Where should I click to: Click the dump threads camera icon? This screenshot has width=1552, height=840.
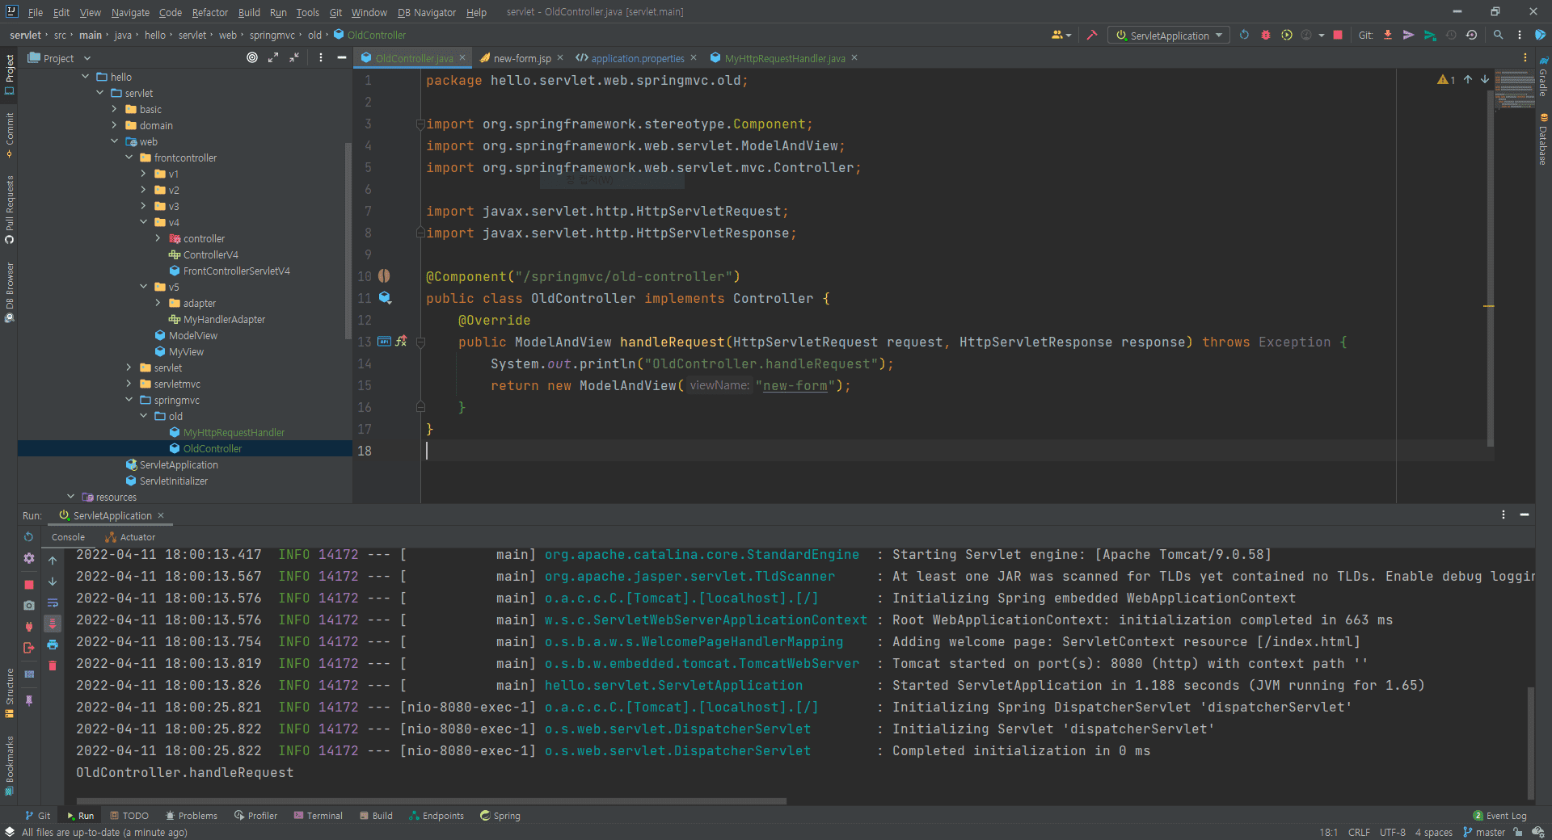(29, 605)
